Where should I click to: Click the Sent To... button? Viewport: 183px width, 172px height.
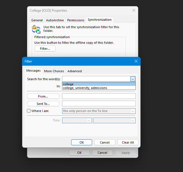click(x=43, y=104)
